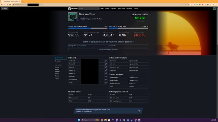The width and height of the screenshot is (218, 122).
Task: Open the browser extensions puzzle icon
Action: [x=208, y=5]
